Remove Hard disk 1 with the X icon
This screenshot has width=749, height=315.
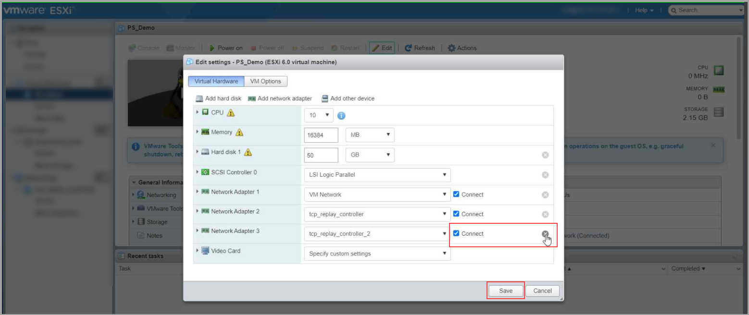point(545,155)
